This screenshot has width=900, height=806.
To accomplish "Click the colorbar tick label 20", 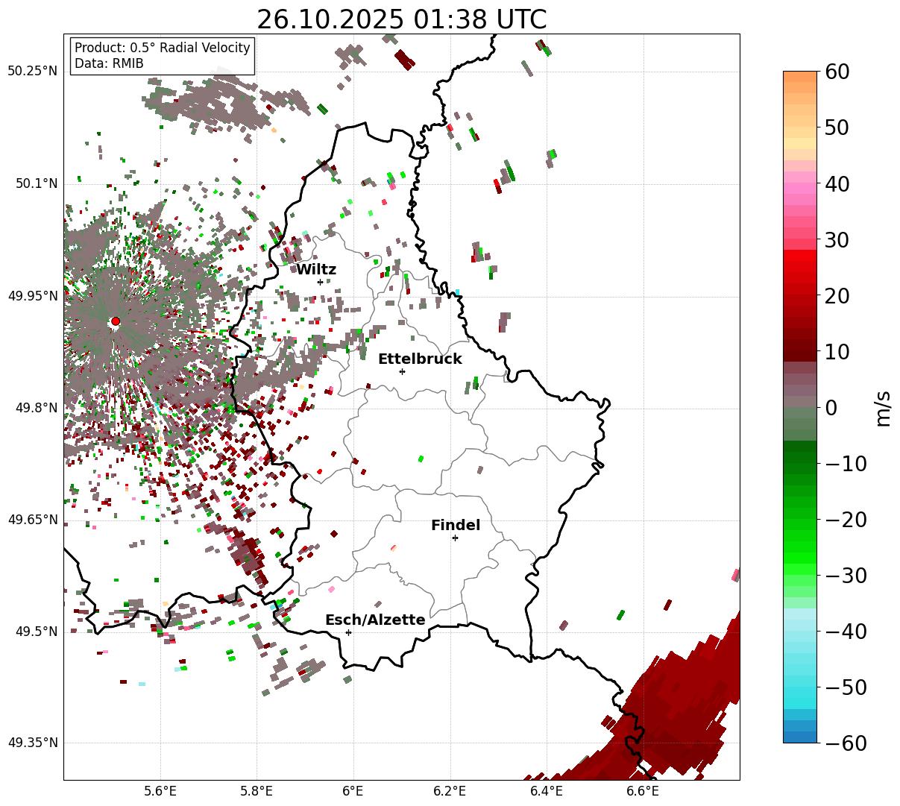I will click(837, 296).
